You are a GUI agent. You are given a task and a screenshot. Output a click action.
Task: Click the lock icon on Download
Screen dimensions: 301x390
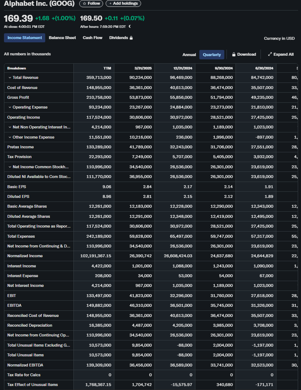click(234, 54)
